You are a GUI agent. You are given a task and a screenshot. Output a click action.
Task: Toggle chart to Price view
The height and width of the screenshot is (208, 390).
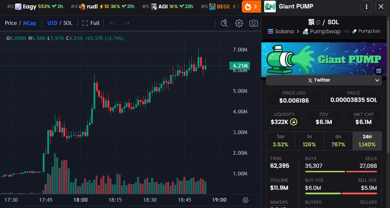tap(11, 23)
